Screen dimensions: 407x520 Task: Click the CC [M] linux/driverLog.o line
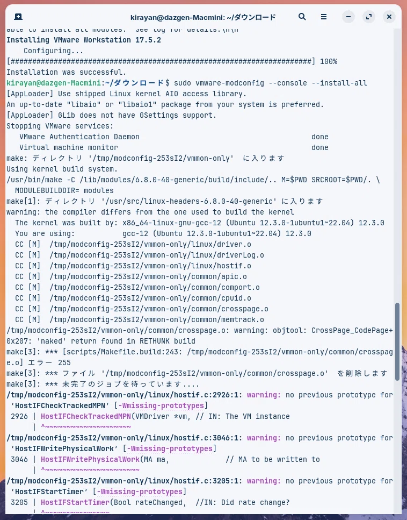(140, 255)
